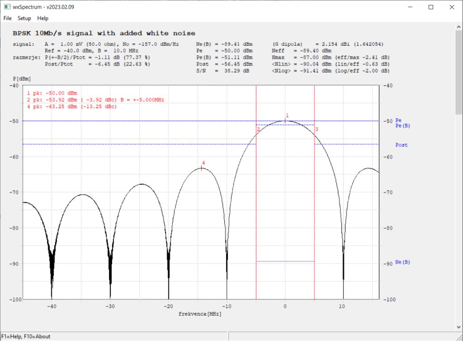Open the Setup menu
The width and height of the screenshot is (463, 341).
24,18
